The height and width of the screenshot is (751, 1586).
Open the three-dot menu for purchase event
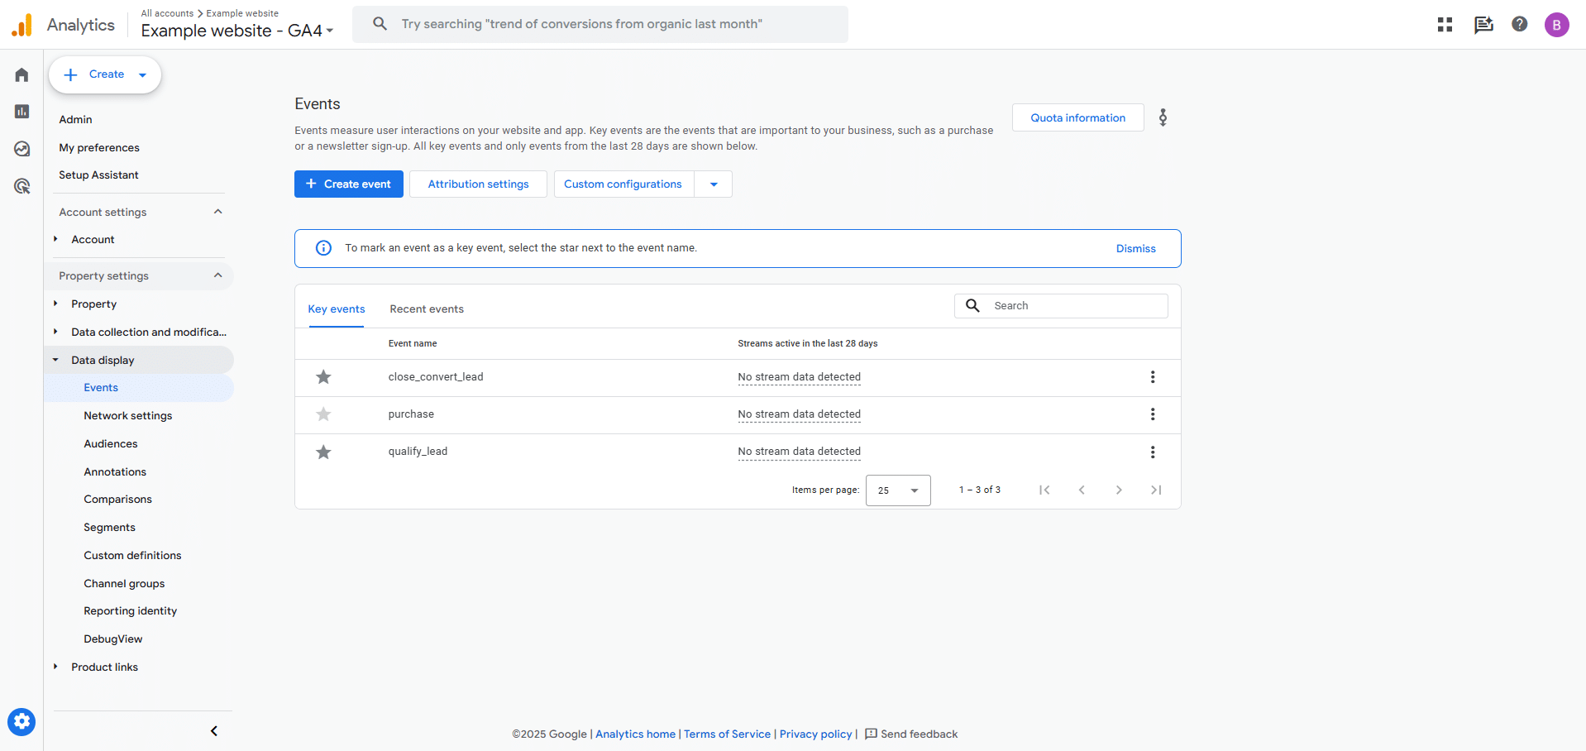coord(1153,414)
